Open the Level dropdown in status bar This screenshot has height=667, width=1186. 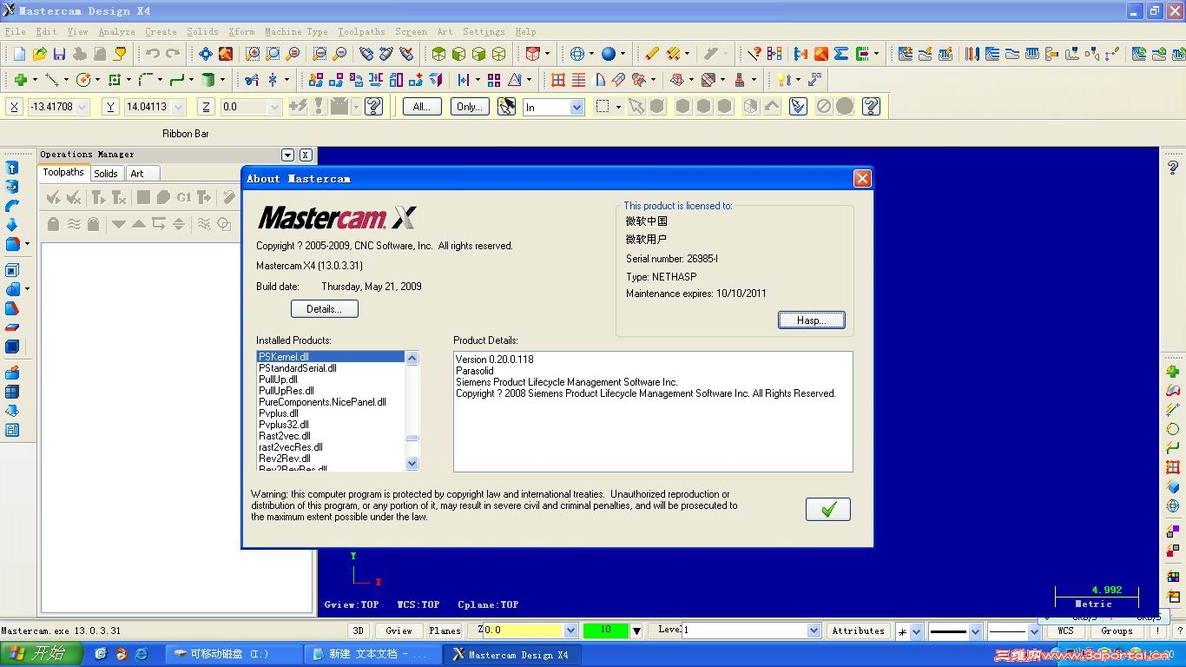pyautogui.click(x=814, y=631)
